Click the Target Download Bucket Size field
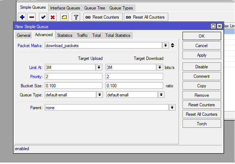235x164 pixels. point(134,85)
